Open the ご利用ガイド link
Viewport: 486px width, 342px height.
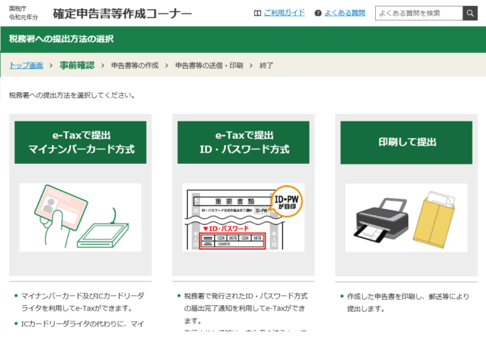285,13
